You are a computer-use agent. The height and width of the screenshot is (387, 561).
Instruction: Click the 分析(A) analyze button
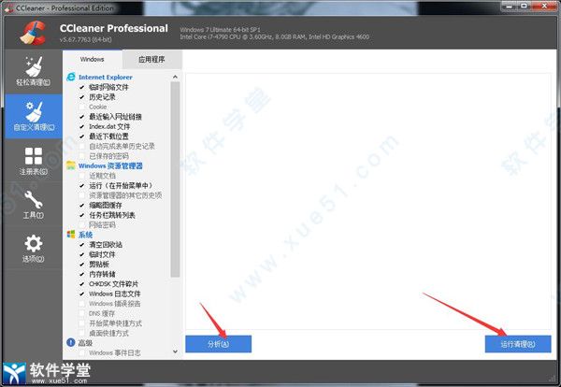coord(218,344)
